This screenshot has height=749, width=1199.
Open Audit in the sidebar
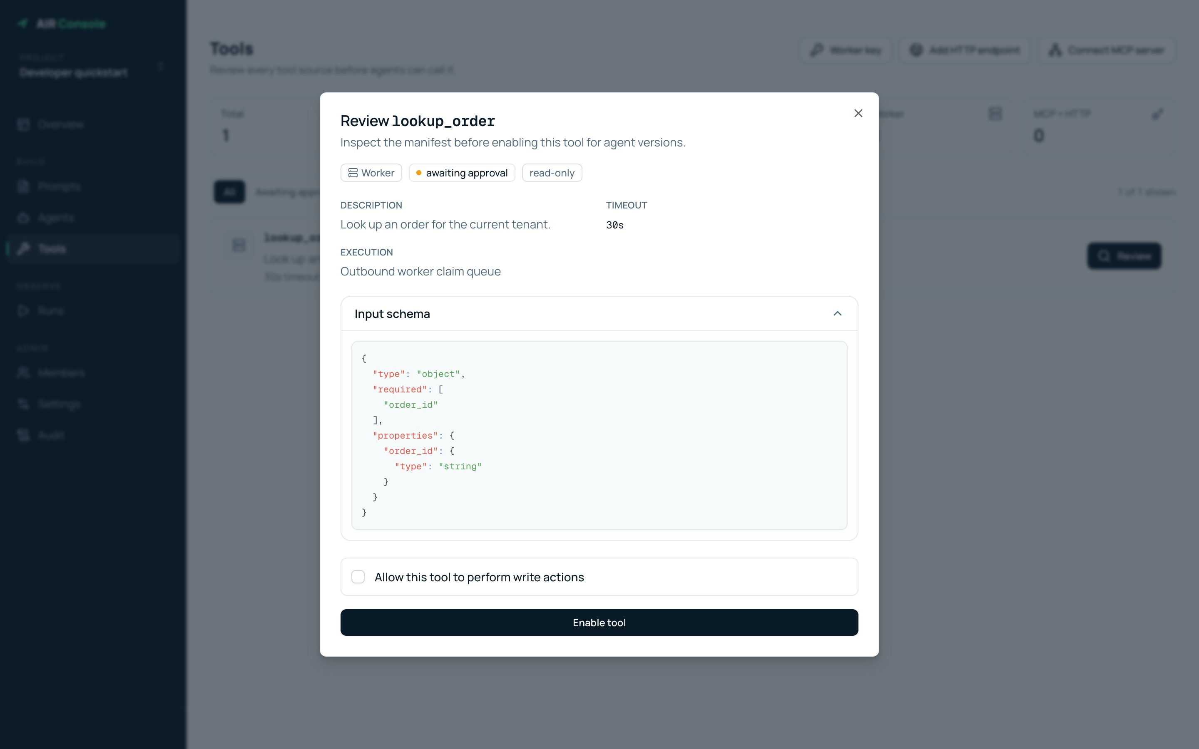point(93,435)
